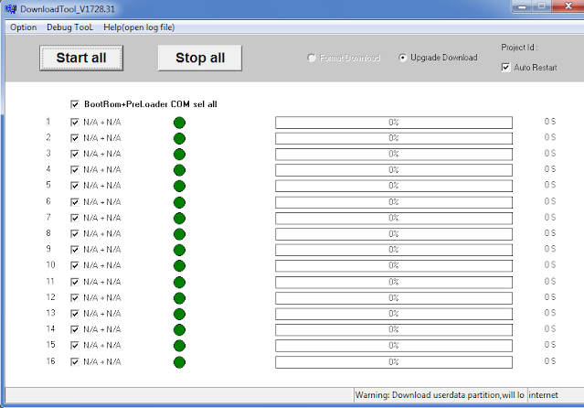This screenshot has width=584, height=408.
Task: Click the green status indicator for port 11
Action: [x=179, y=283]
